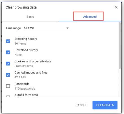Image resolution: width=124 pixels, height=114 pixels.
Task: Click the Cookies and other site data label
Action: point(33,61)
